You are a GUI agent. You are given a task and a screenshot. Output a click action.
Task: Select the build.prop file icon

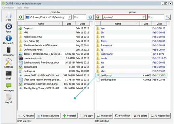coord(98,75)
